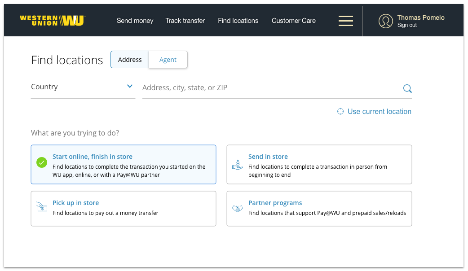Select the Pick up in store option

(124, 209)
